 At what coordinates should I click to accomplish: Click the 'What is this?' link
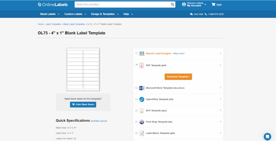[x=179, y=54]
